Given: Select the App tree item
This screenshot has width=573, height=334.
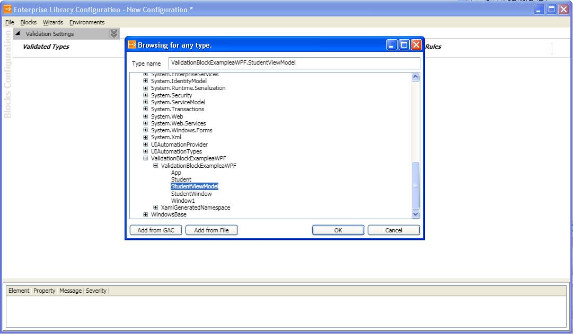Looking at the screenshot, I should 176,173.
